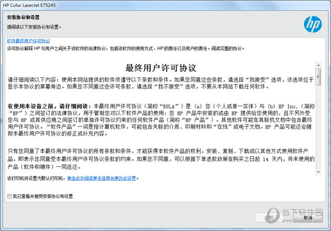Click the license scrollbar up arrow
Screen dimensions: 331x231
[x=318, y=65]
